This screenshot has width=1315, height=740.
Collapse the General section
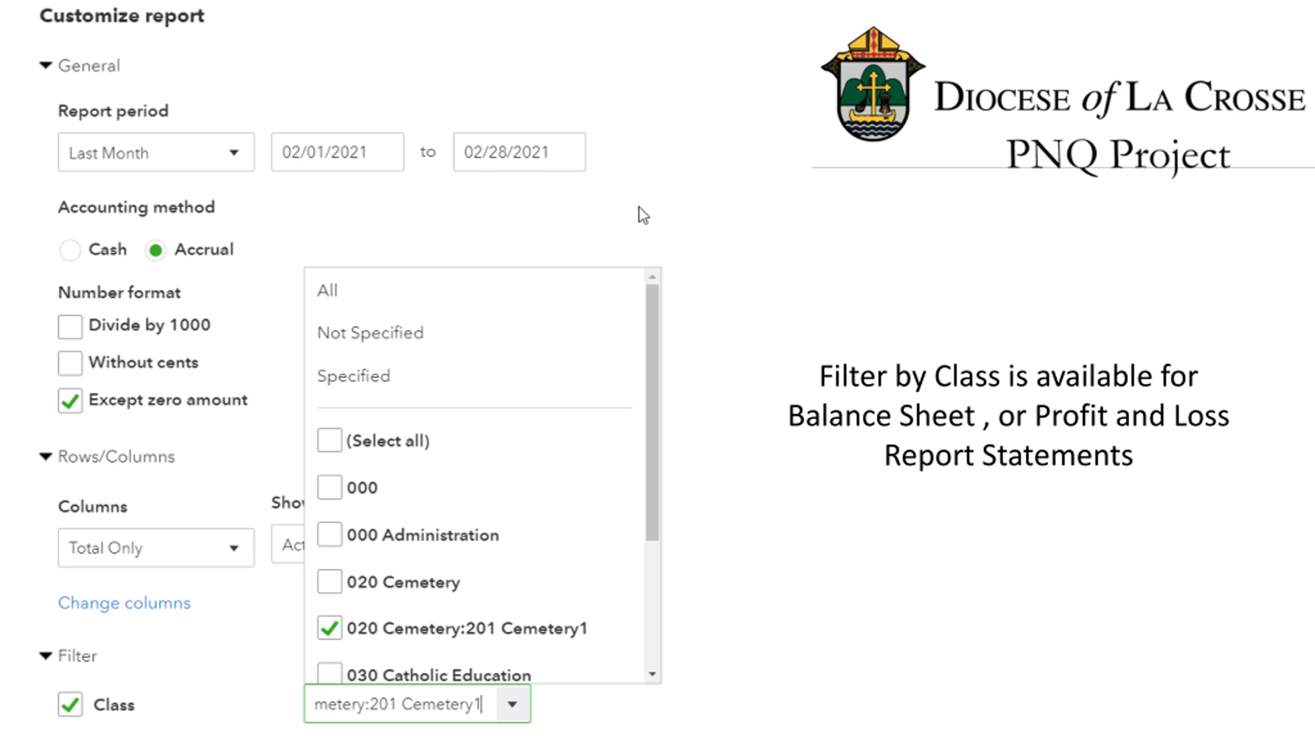click(x=46, y=66)
